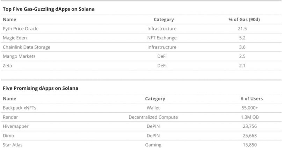The image size is (283, 148).
Task: Click the 21.5 gas percentage value
Action: click(x=242, y=29)
